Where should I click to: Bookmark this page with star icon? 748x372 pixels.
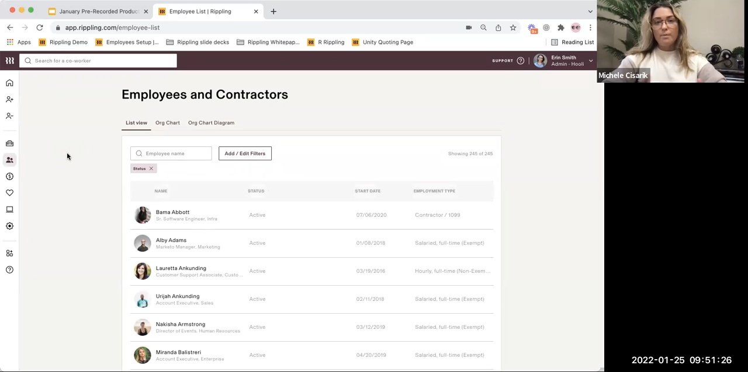pyautogui.click(x=512, y=27)
